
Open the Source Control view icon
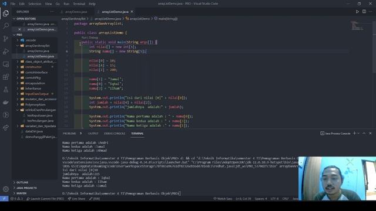coord(6,39)
